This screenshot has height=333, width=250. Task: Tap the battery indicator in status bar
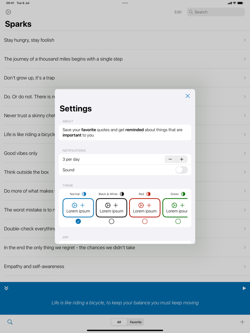click(x=240, y=3)
